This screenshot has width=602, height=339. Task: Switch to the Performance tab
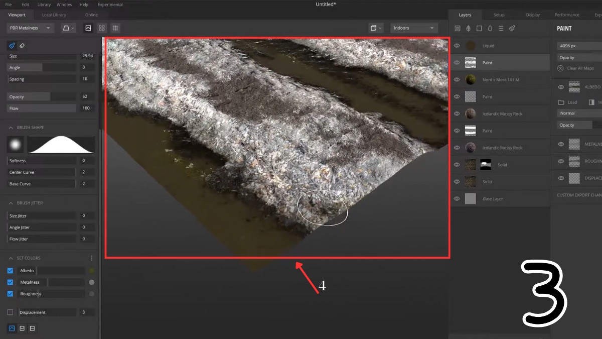(x=567, y=15)
